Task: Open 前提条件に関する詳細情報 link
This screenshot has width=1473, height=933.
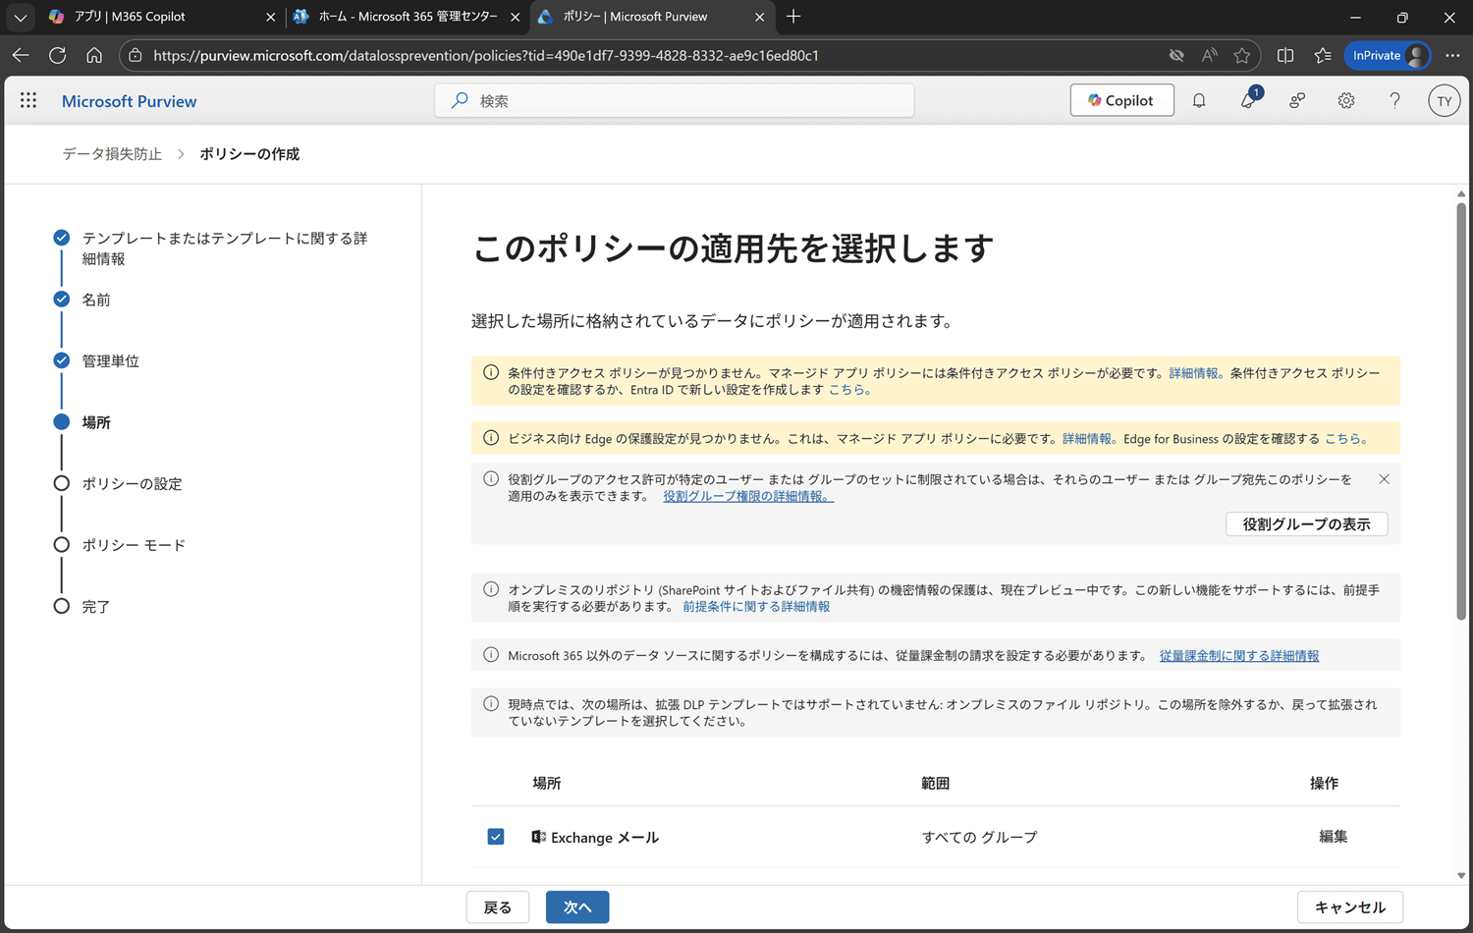Action: click(756, 607)
